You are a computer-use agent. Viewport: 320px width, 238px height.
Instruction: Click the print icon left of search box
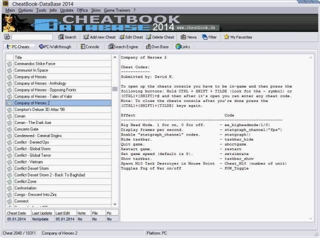(x=7, y=37)
